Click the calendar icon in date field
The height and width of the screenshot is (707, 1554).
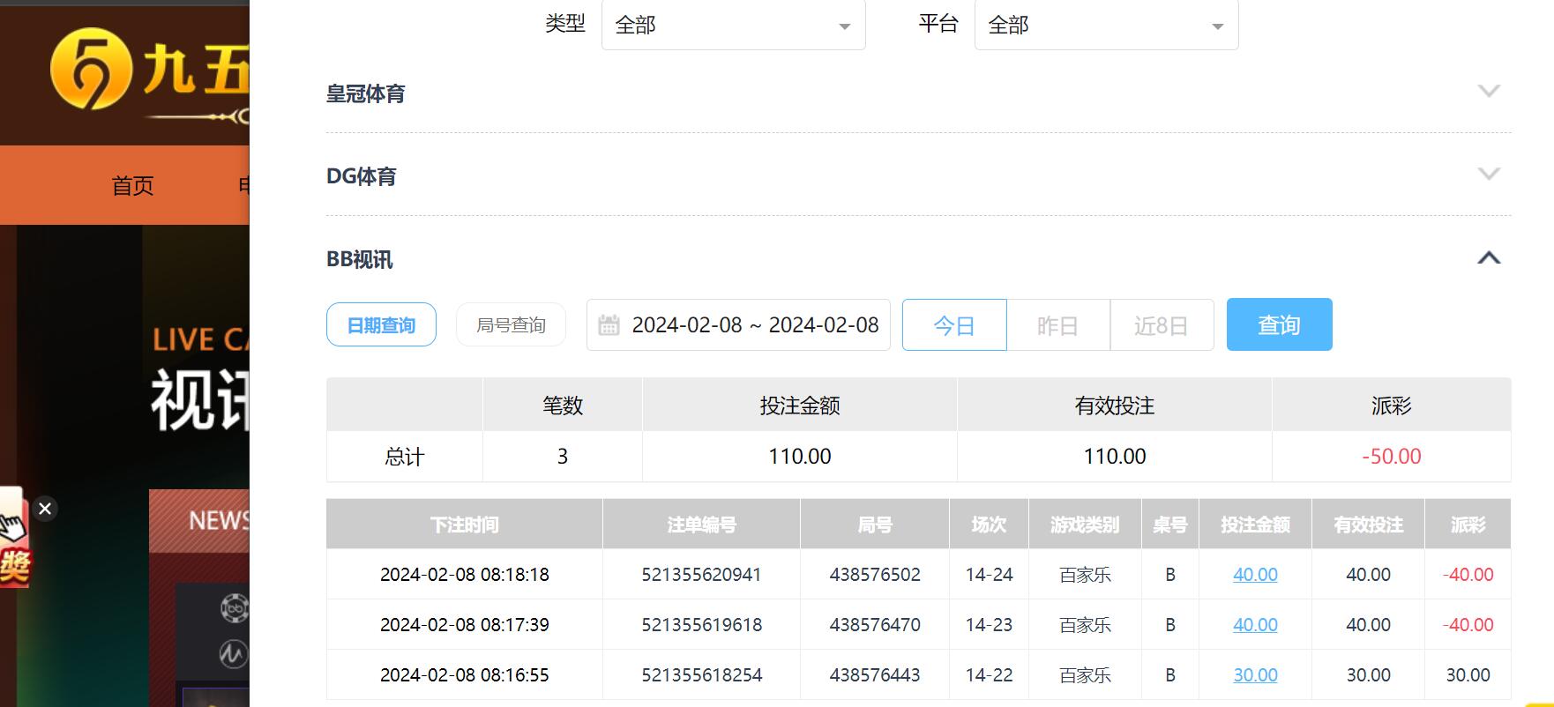609,325
